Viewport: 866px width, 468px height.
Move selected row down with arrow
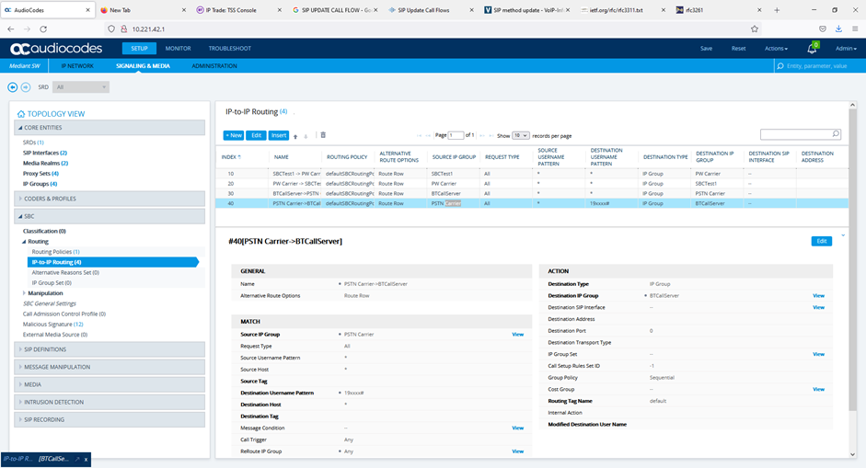(x=306, y=136)
